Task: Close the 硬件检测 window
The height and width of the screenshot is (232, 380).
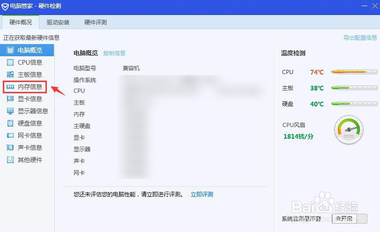Action: click(x=375, y=6)
